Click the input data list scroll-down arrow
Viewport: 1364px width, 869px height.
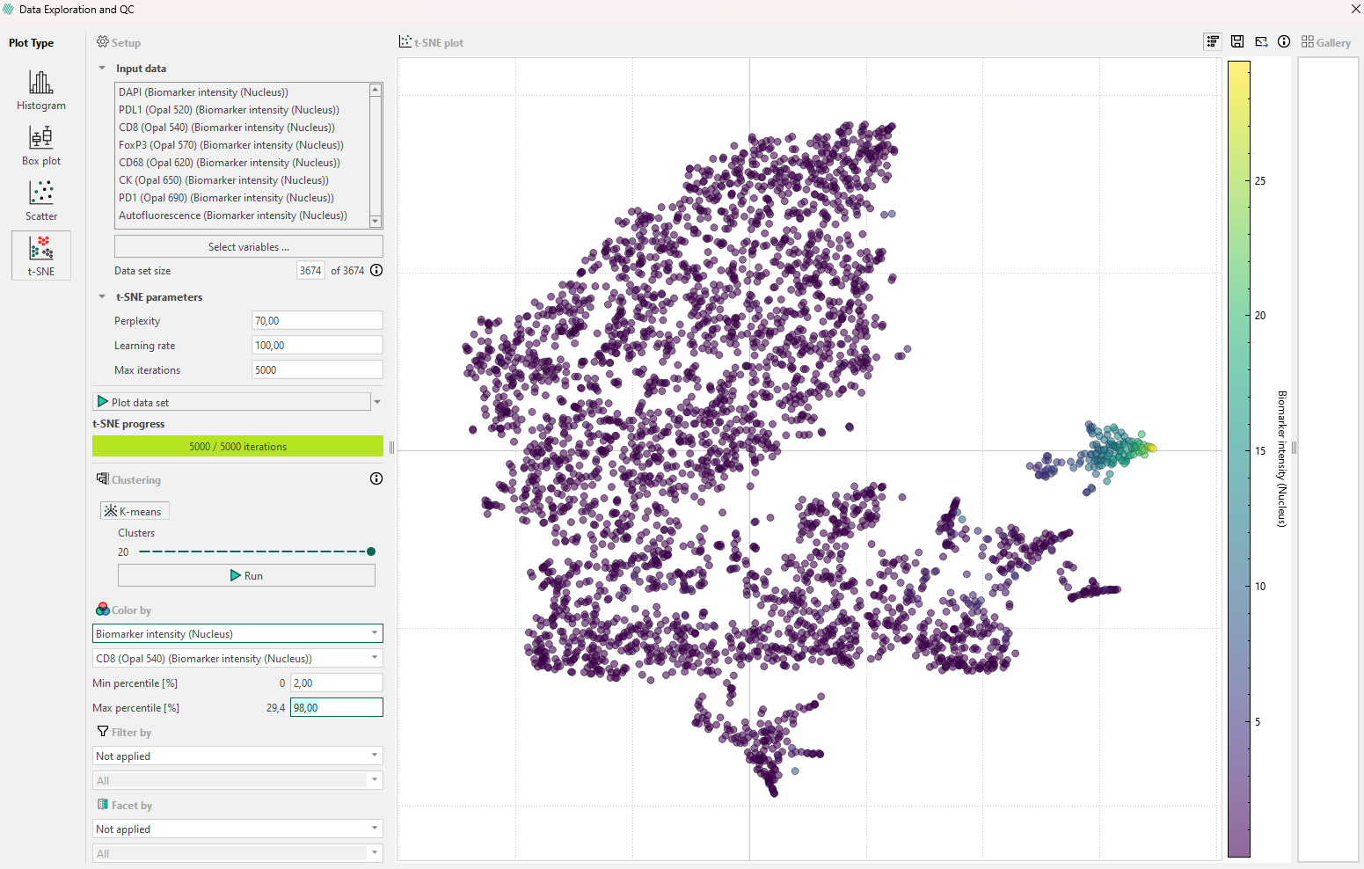click(x=376, y=222)
